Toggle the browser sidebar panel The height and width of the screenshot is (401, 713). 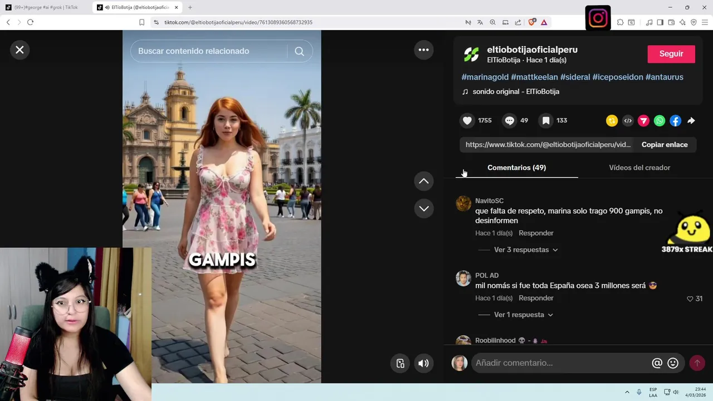coord(660,22)
